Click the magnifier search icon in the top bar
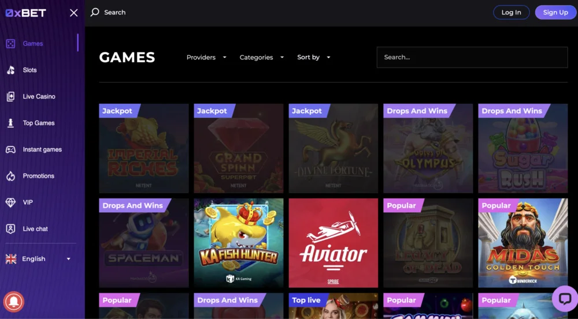 click(x=95, y=12)
